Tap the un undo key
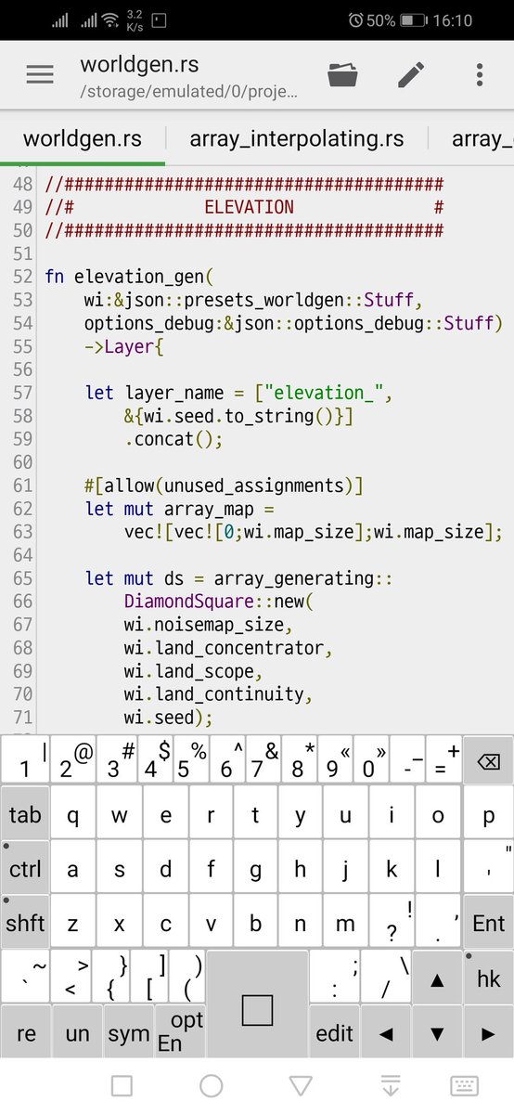The image size is (514, 1114). pyautogui.click(x=77, y=1032)
